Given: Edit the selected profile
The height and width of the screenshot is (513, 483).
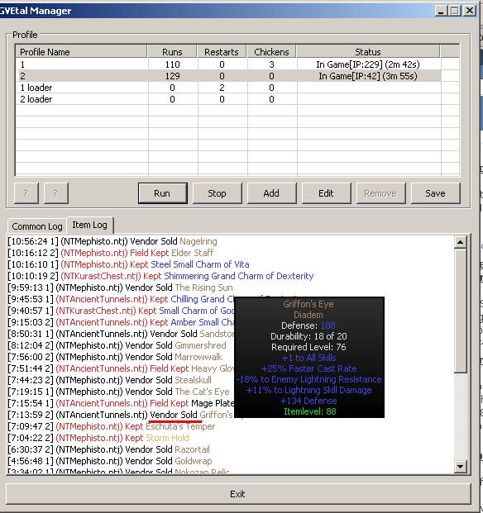Looking at the screenshot, I should tap(326, 193).
